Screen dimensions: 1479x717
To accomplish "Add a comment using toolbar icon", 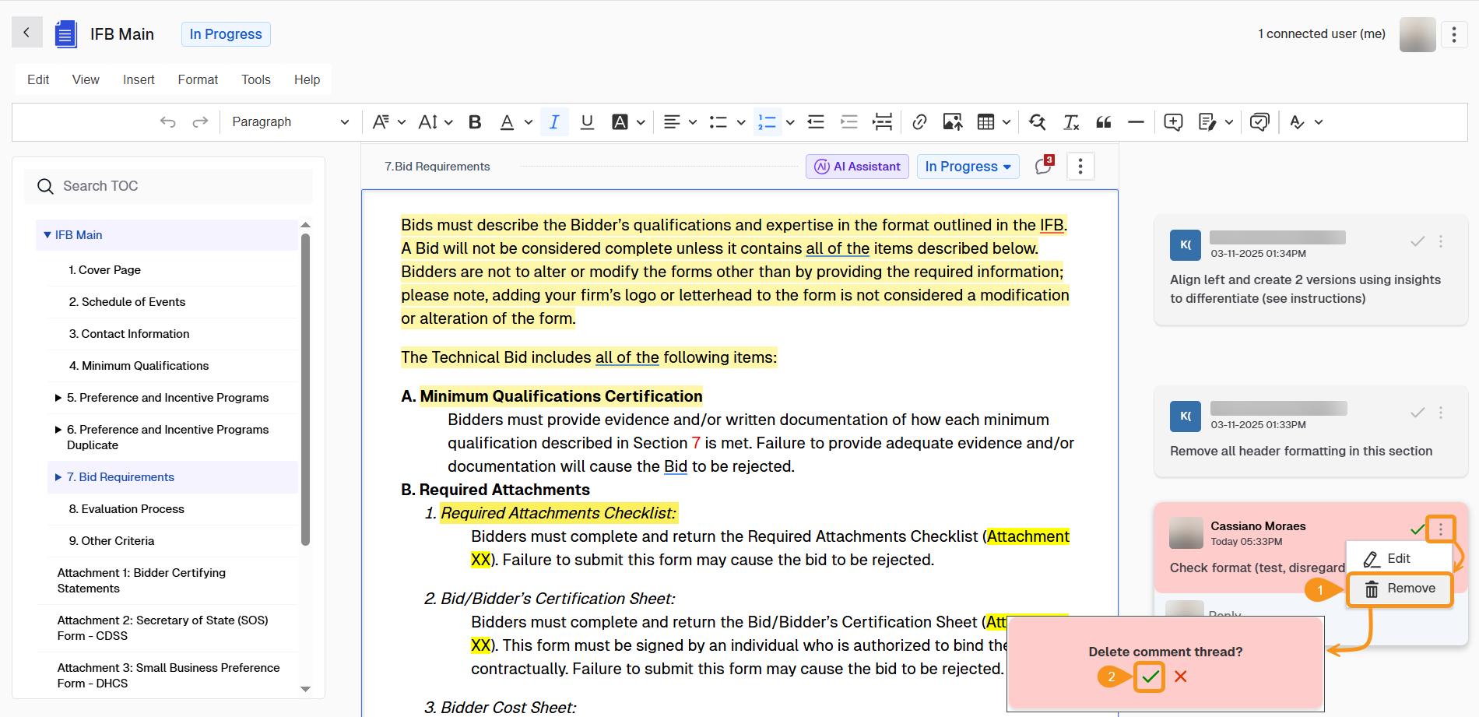I will tap(1173, 122).
